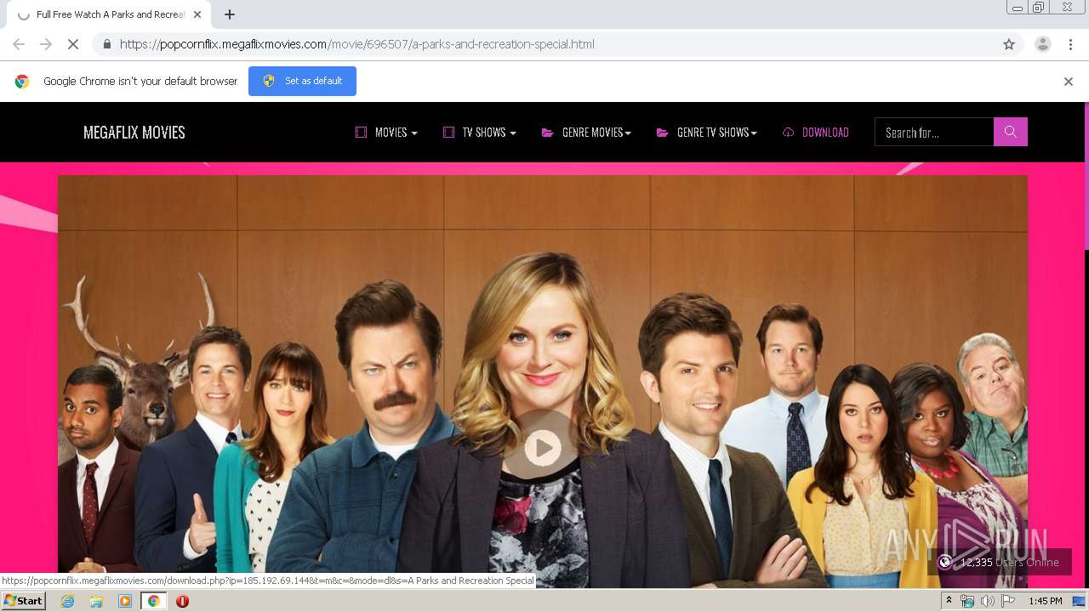
Task: Click the play button on the video poster
Action: coord(543,446)
